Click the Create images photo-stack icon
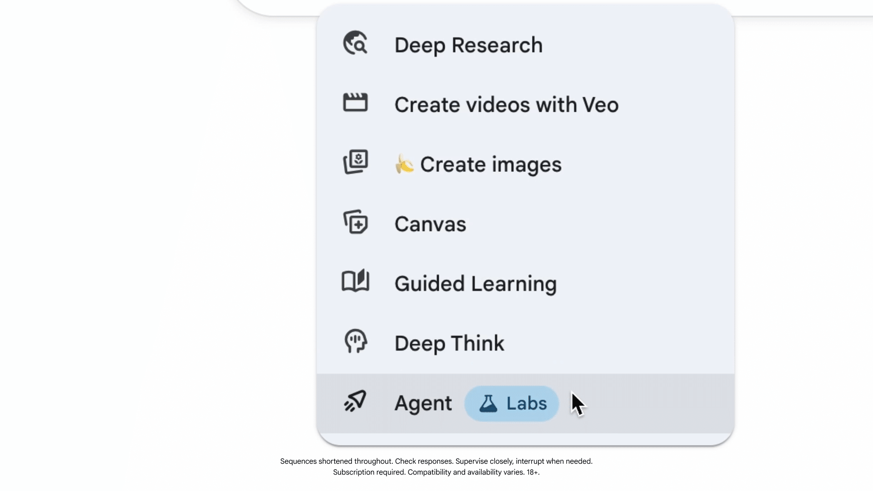 [x=355, y=162]
